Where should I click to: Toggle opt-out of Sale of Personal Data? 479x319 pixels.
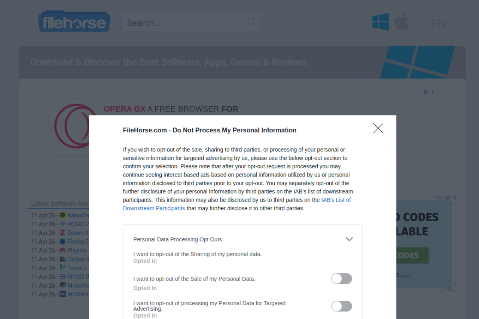click(x=341, y=279)
